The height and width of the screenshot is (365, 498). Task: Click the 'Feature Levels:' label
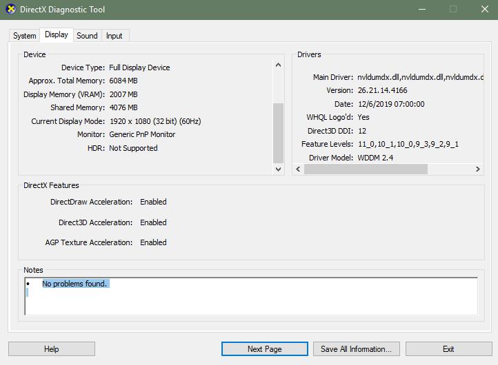click(327, 145)
